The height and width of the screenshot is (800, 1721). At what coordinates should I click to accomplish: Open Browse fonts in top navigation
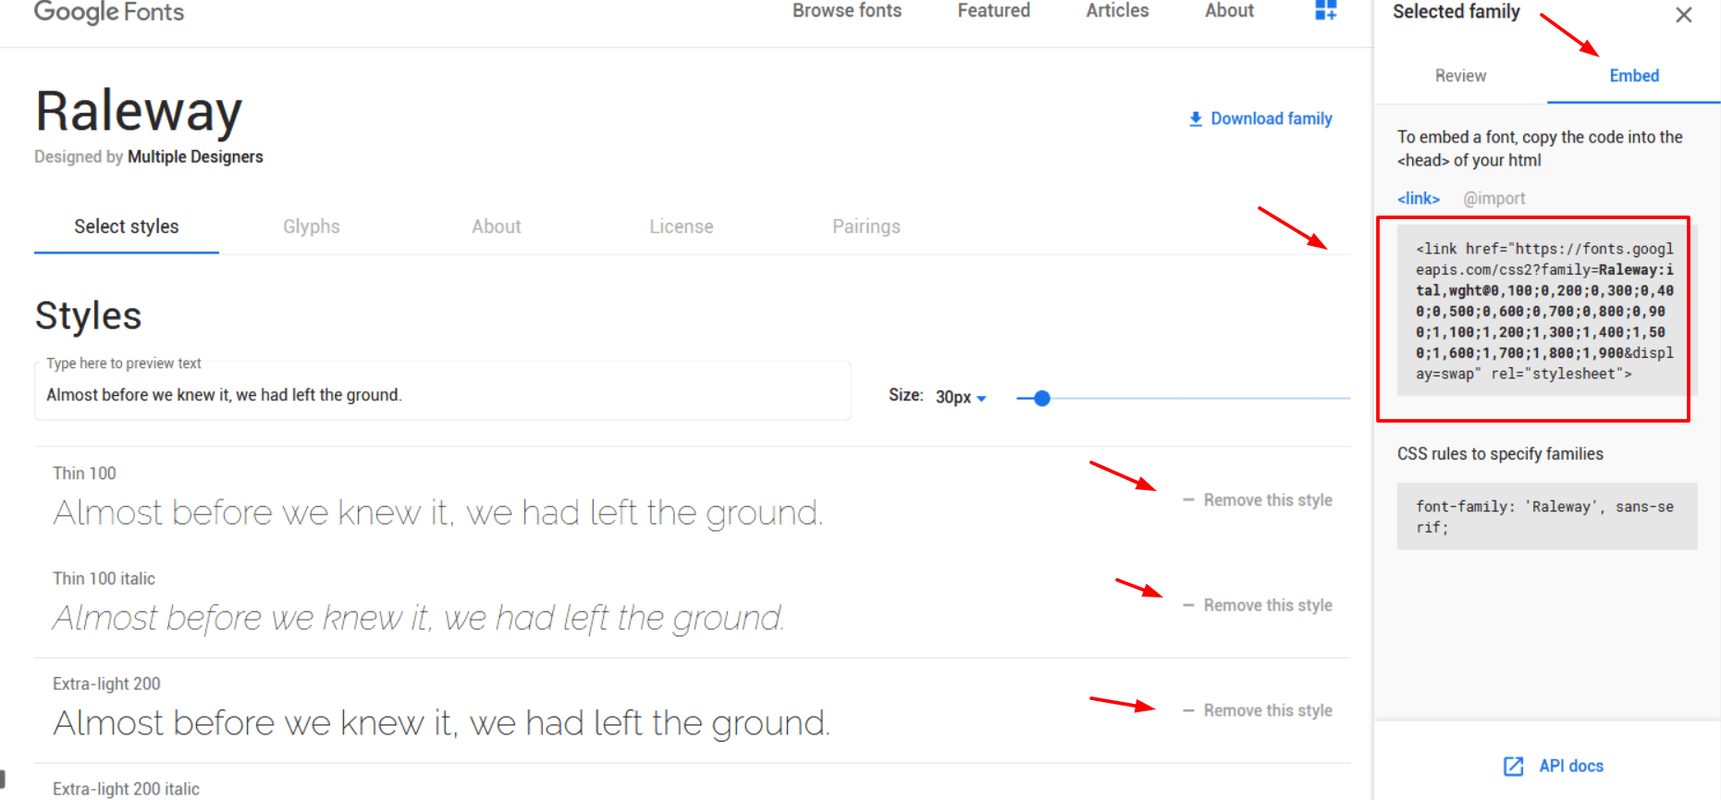coord(847,11)
